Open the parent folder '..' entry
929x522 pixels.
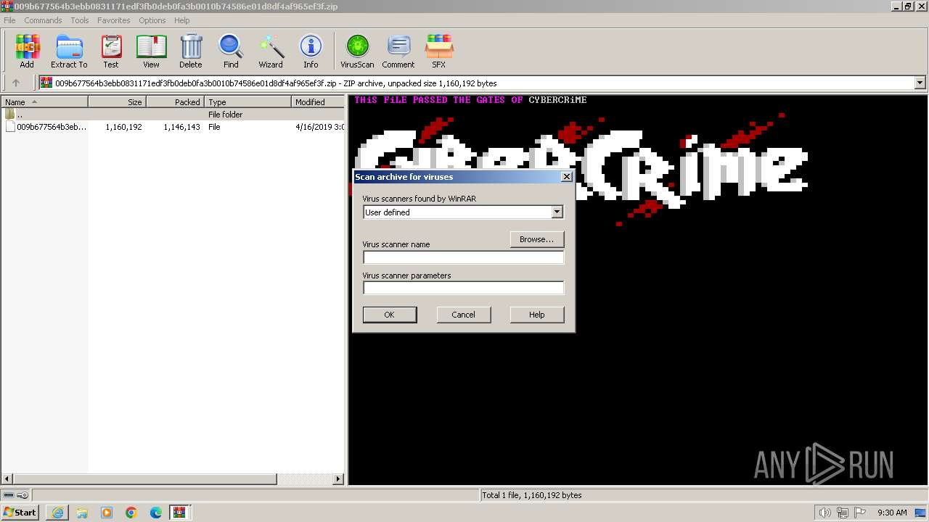click(x=173, y=115)
